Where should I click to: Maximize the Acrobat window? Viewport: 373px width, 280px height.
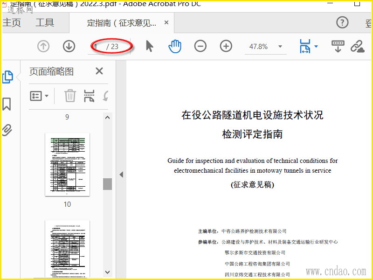pyautogui.click(x=357, y=3)
